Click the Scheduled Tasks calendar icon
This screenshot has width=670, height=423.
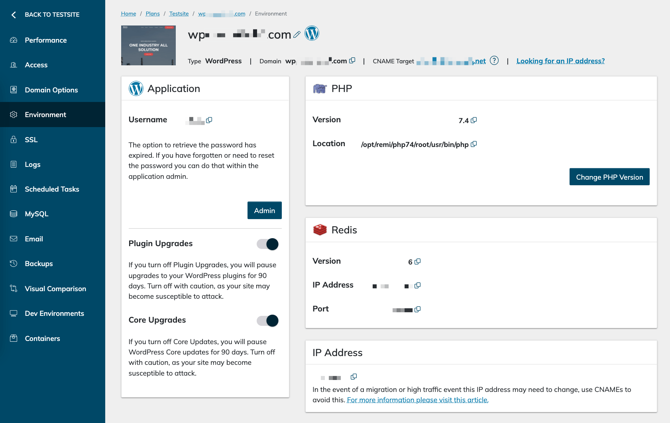click(14, 189)
